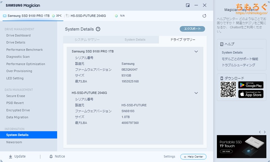Click the max LBA value 4000797360
Image resolution: width=270 pixels, height=162 pixels.
[x=130, y=123]
